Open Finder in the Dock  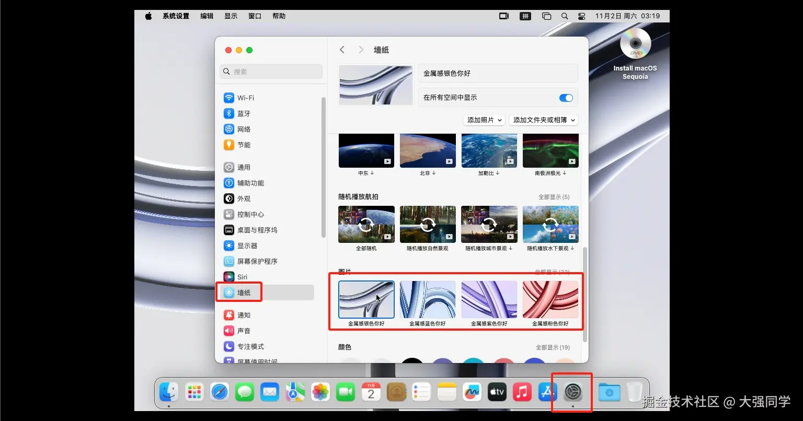point(169,391)
